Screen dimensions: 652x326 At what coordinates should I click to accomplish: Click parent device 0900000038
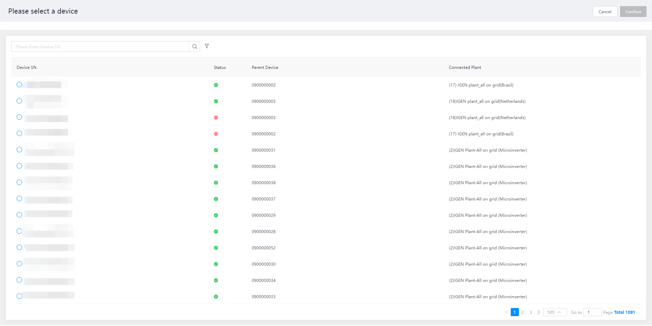click(264, 183)
